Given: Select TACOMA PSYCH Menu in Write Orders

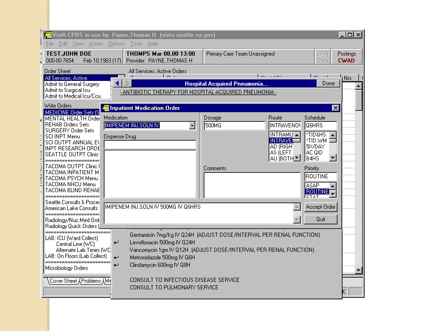Looking at the screenshot, I should click(x=72, y=178).
